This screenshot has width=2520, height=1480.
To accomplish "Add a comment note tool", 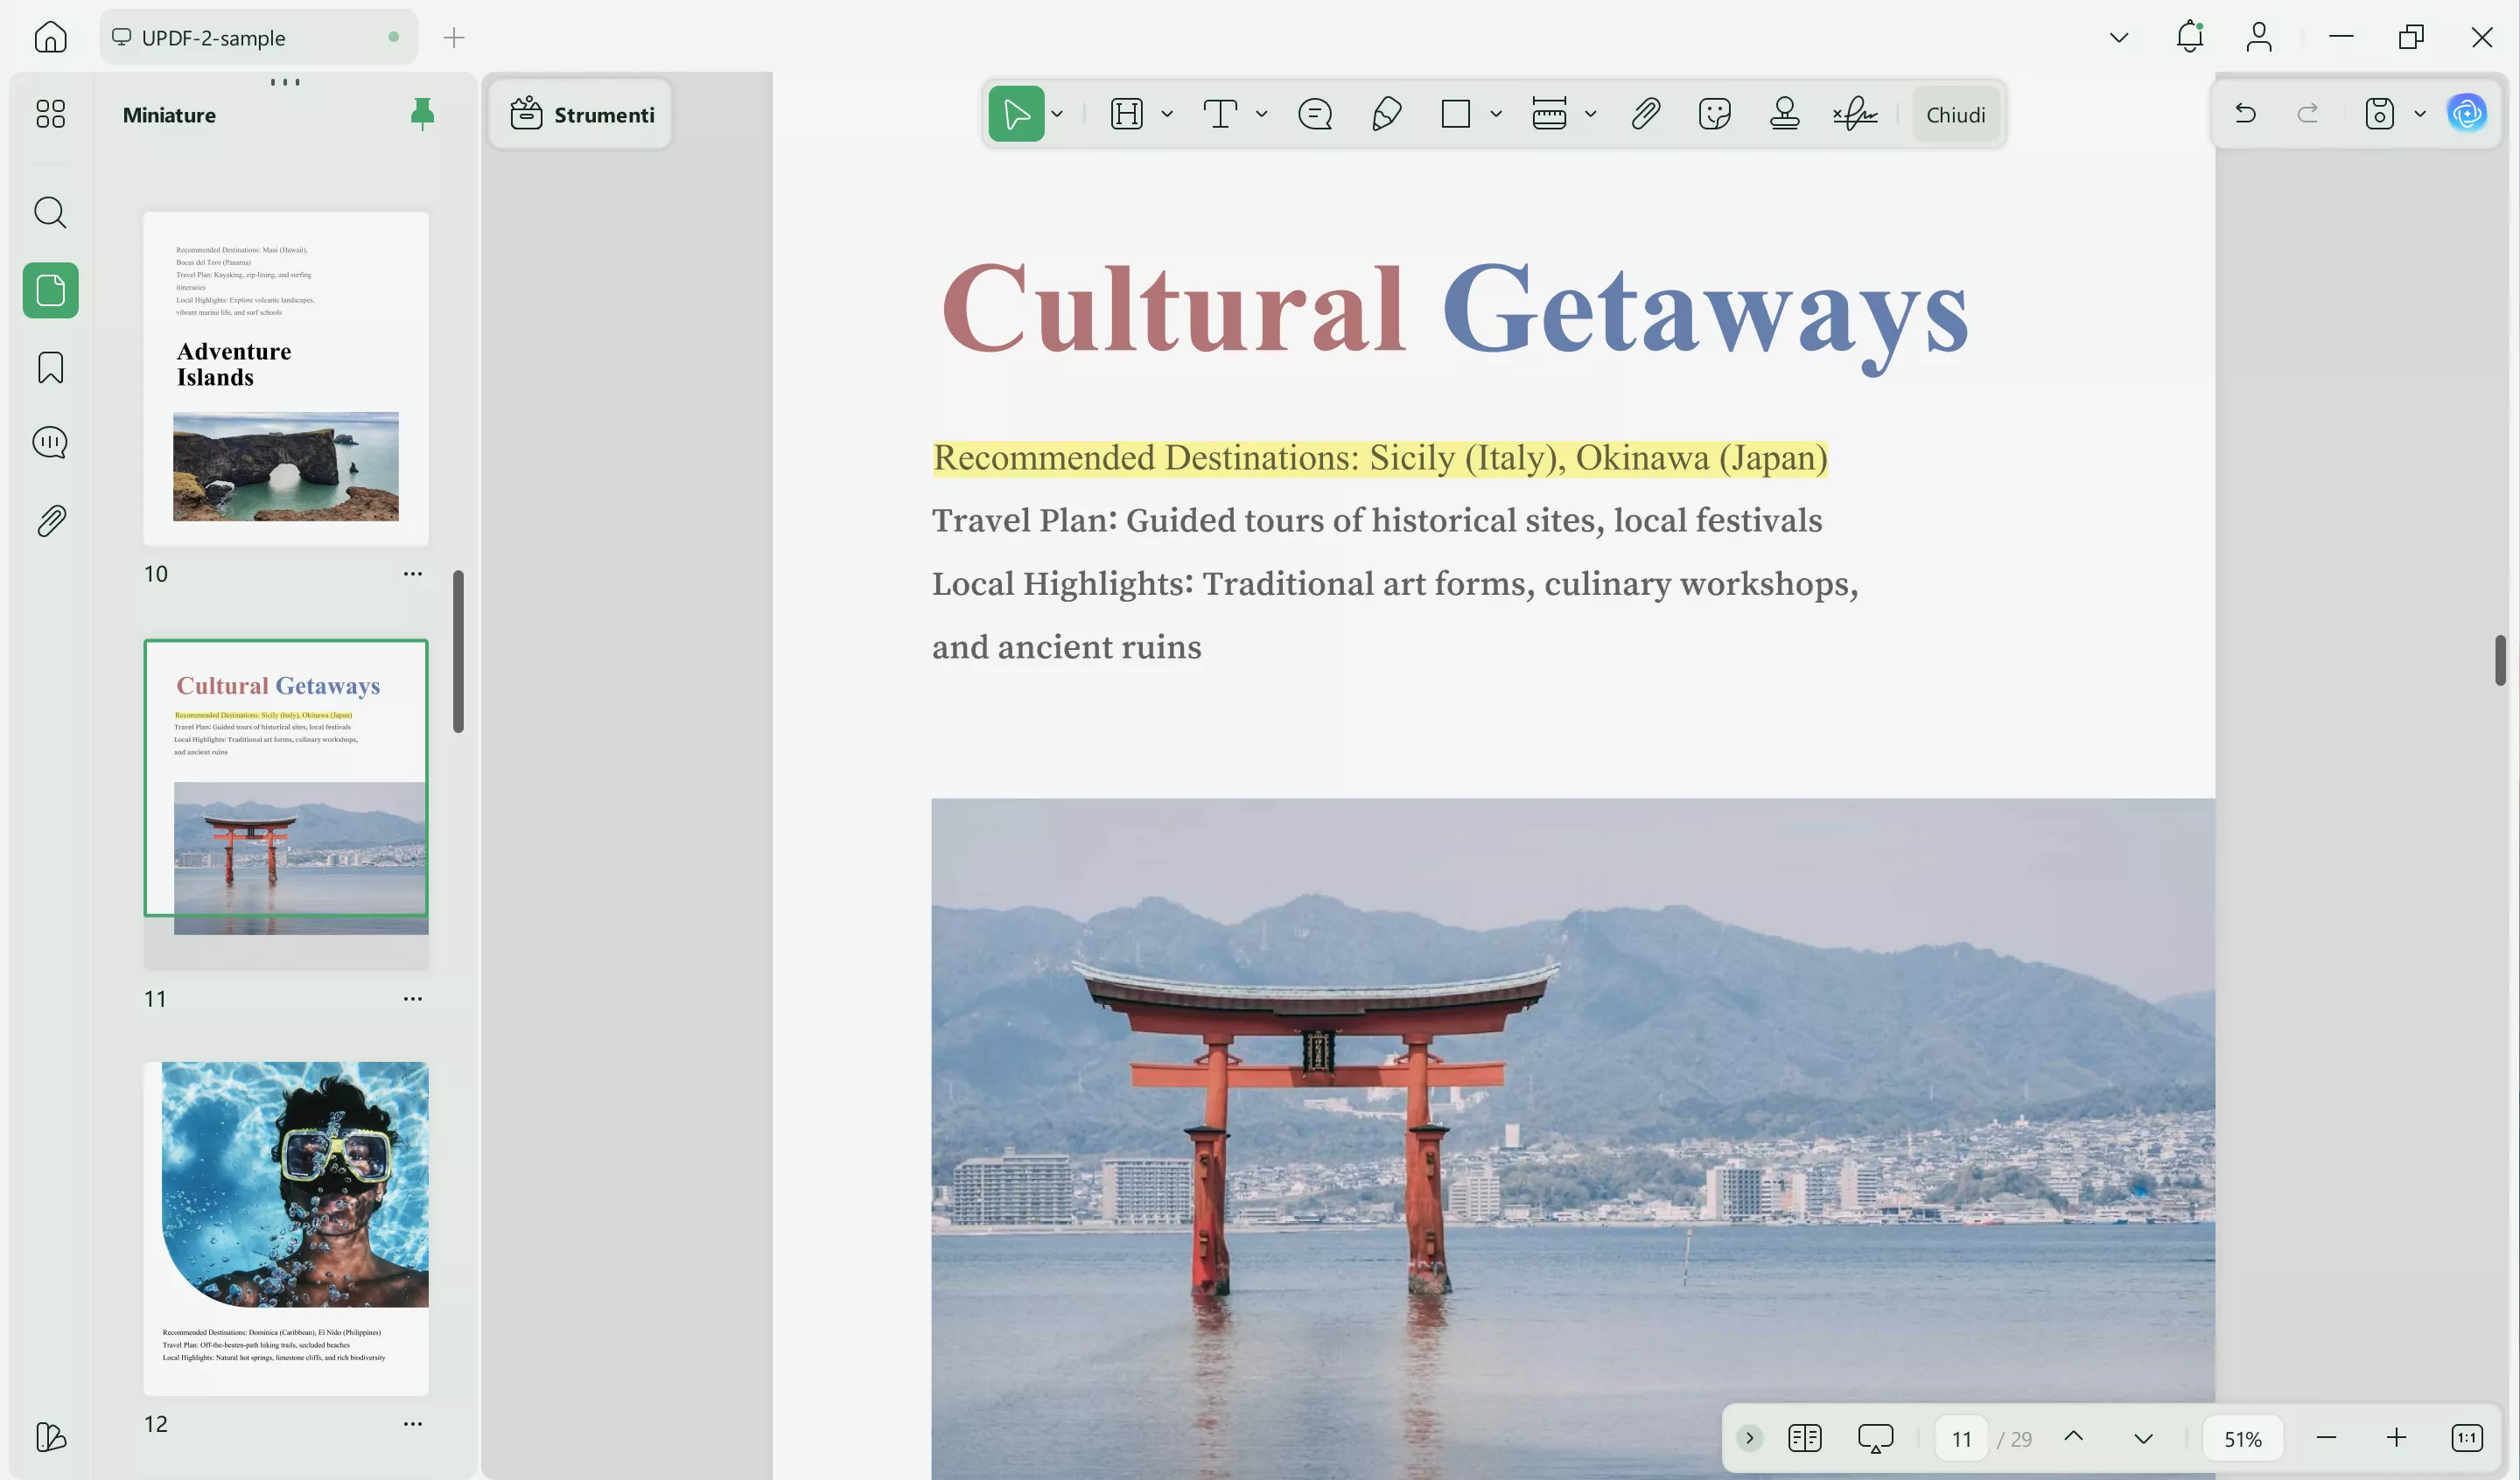I will (x=1314, y=114).
